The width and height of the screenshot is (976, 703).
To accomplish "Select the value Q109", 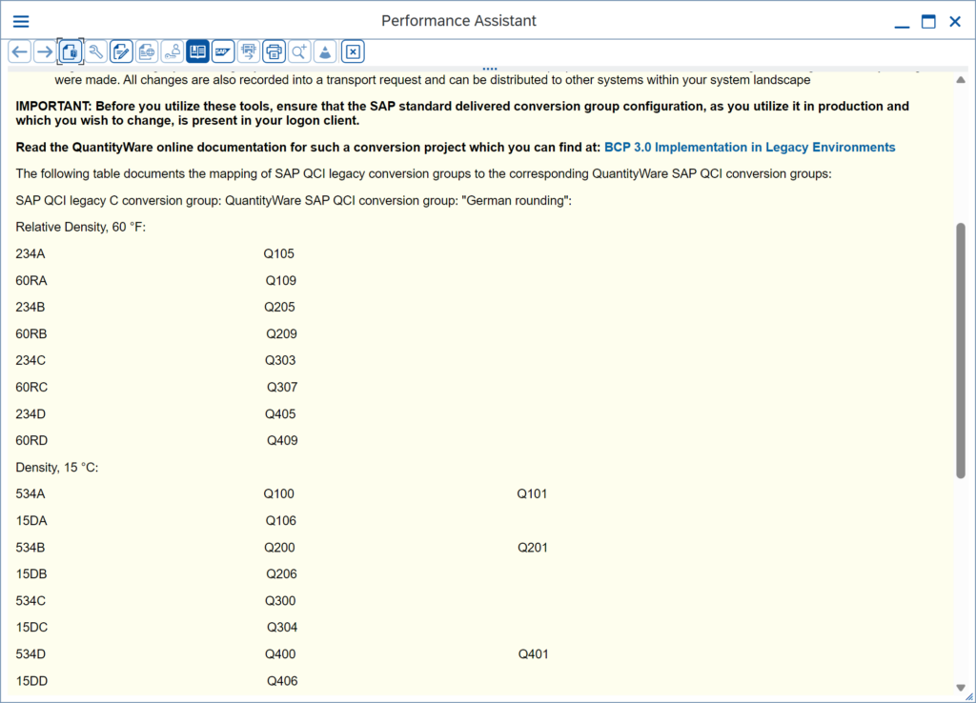I will (281, 281).
